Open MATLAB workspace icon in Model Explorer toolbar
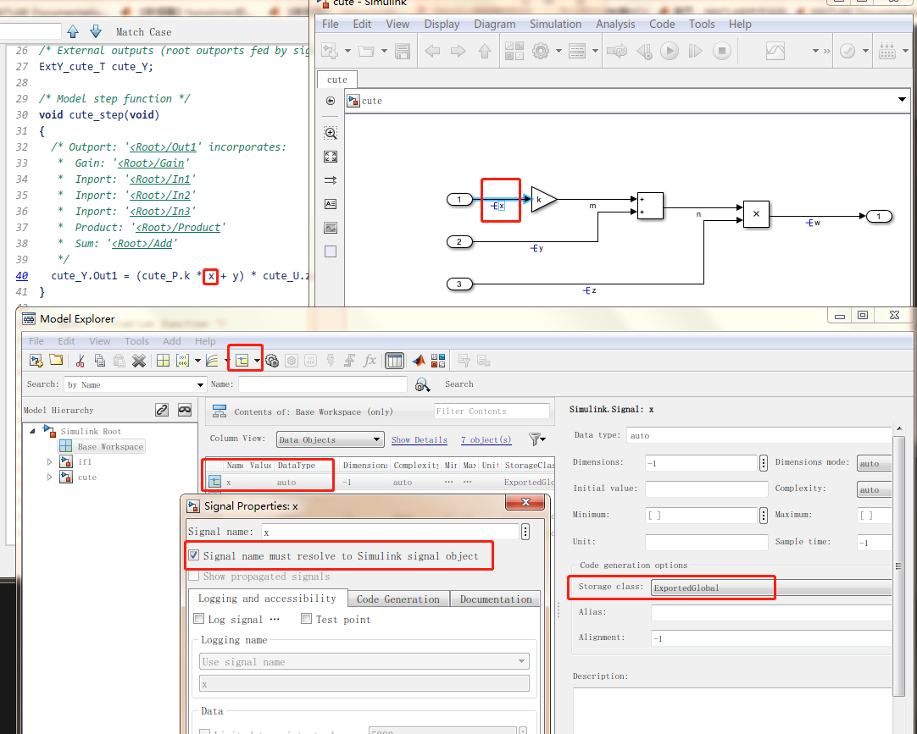The image size is (917, 734). [x=417, y=360]
